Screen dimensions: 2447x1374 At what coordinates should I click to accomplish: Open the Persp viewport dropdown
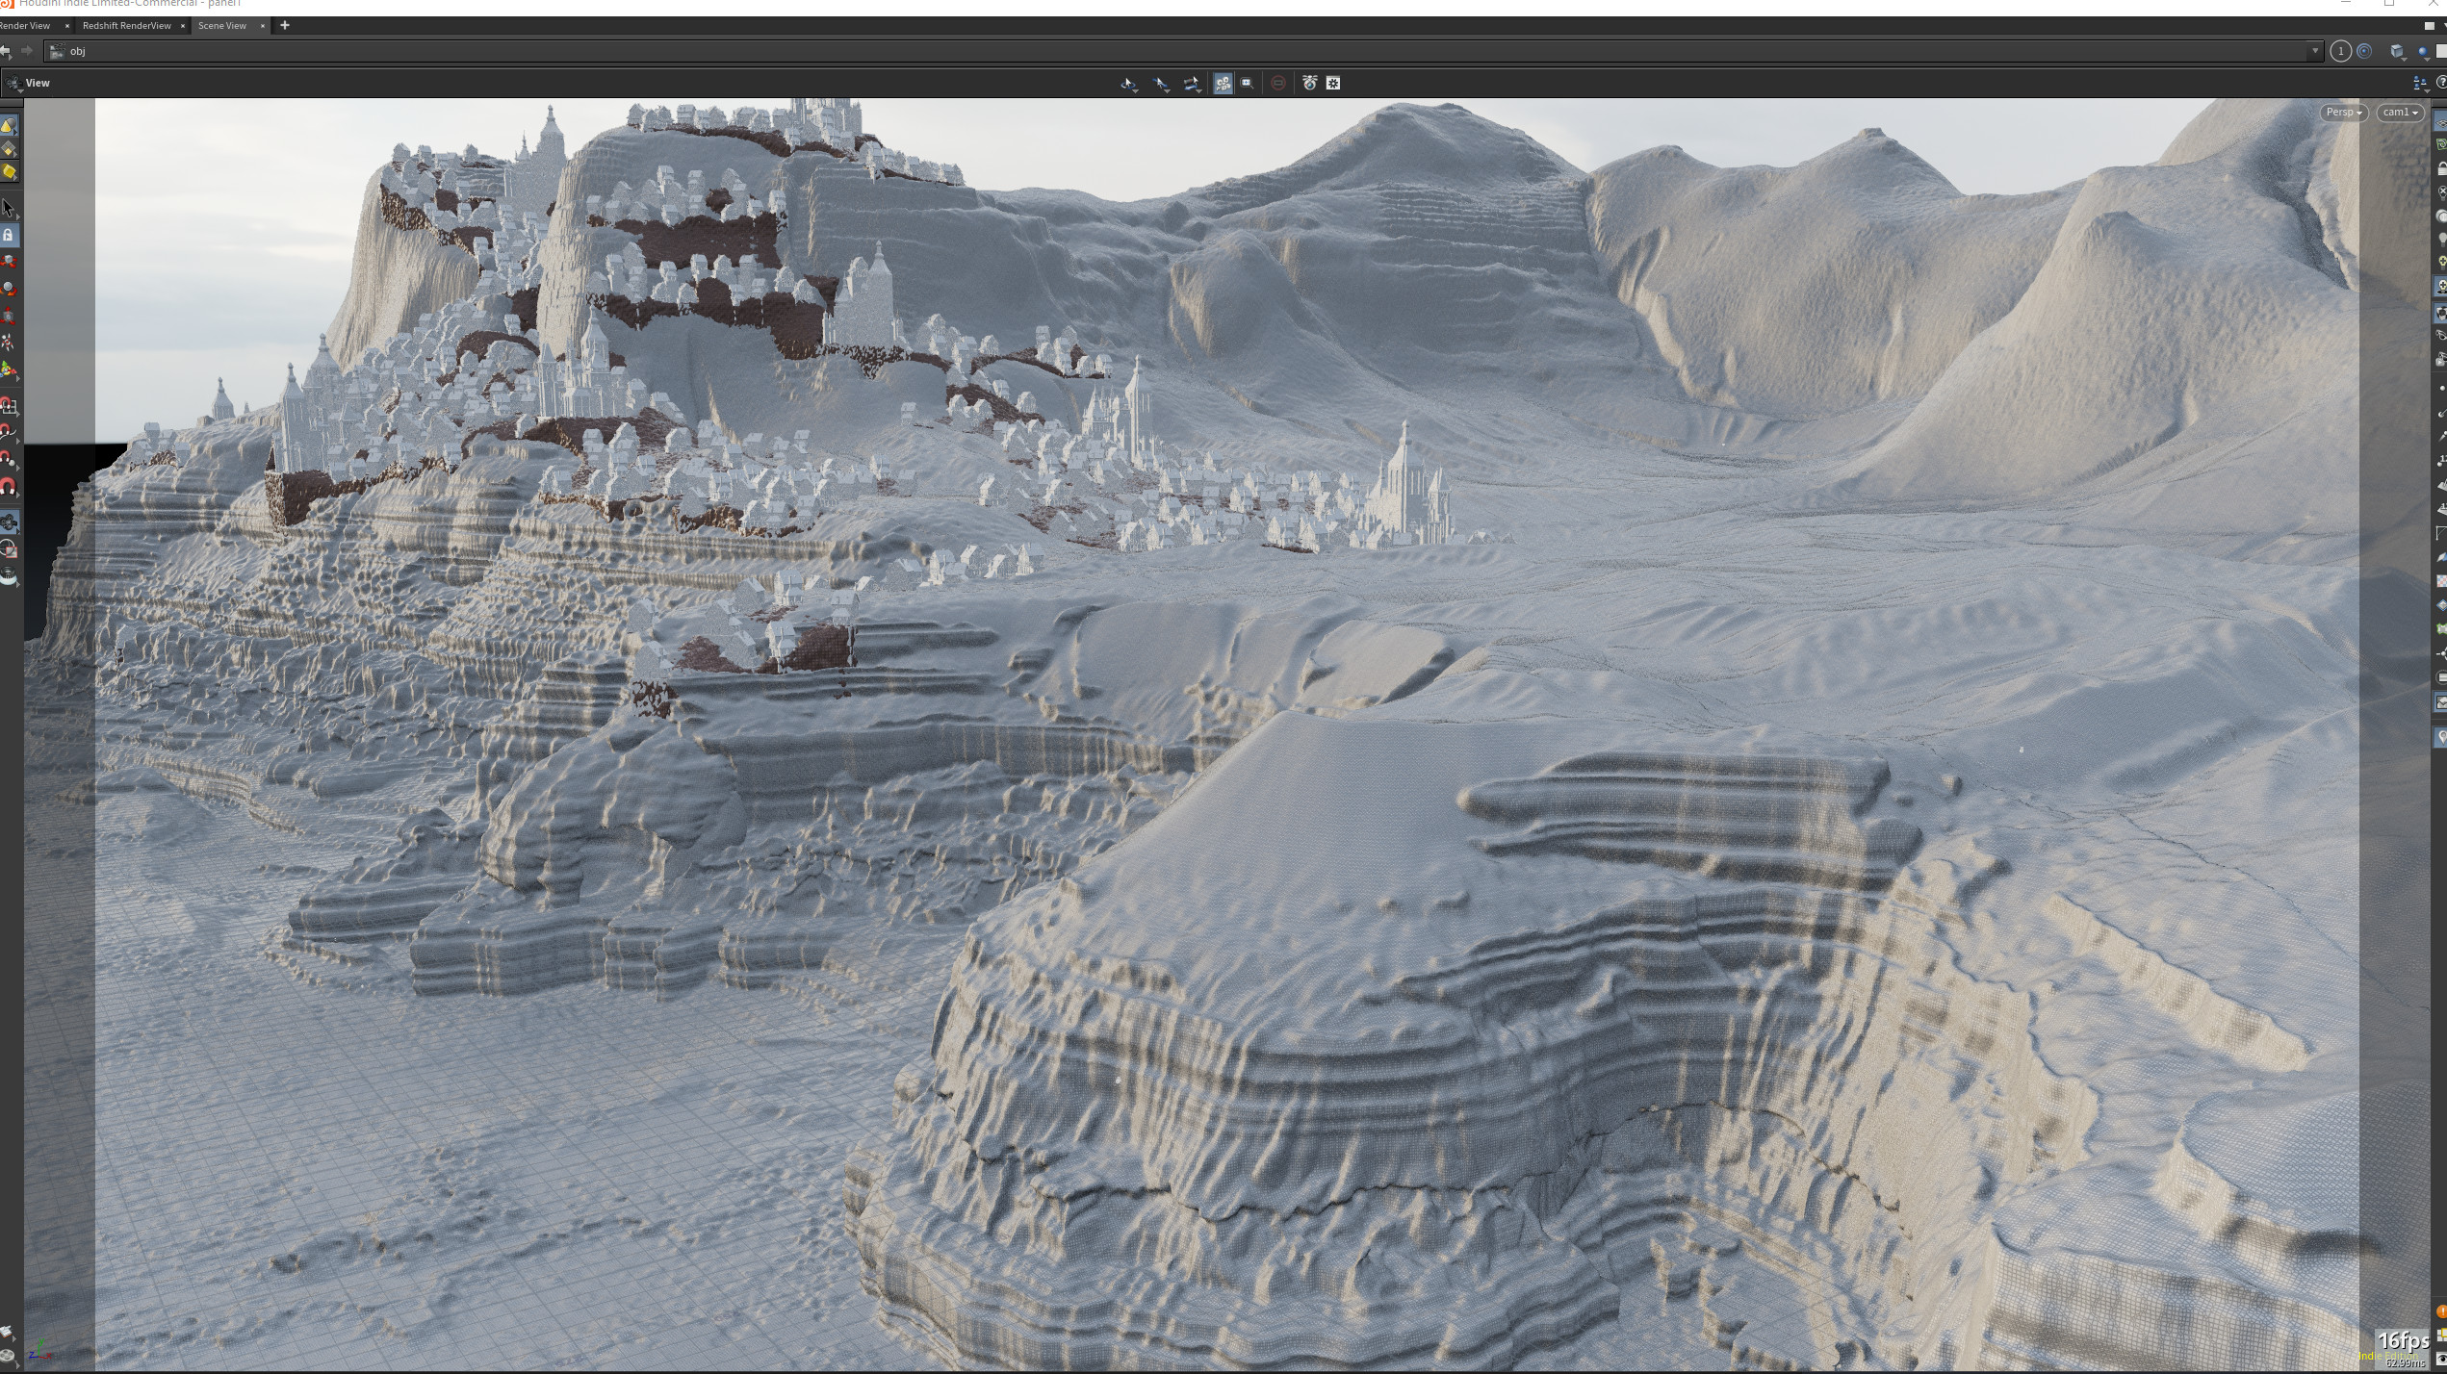click(x=2342, y=113)
